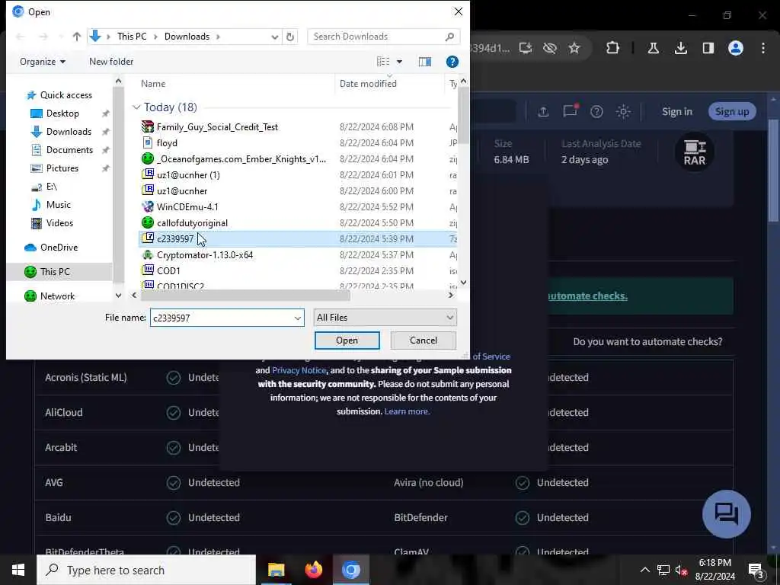Open the taskbar notification center icon
780x585 pixels.
tap(756, 571)
